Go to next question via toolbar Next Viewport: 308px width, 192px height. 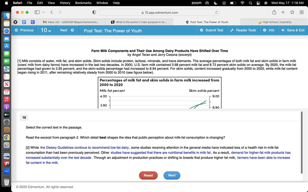pyautogui.click(x=67, y=30)
